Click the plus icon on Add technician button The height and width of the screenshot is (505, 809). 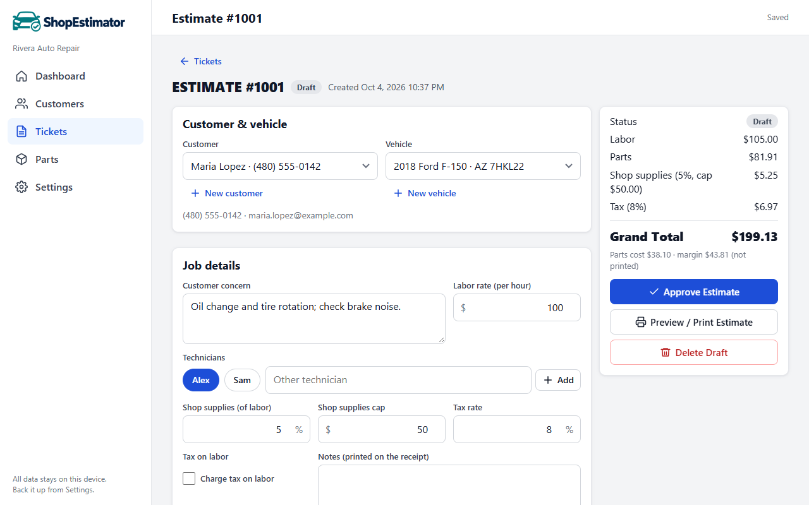(x=548, y=380)
